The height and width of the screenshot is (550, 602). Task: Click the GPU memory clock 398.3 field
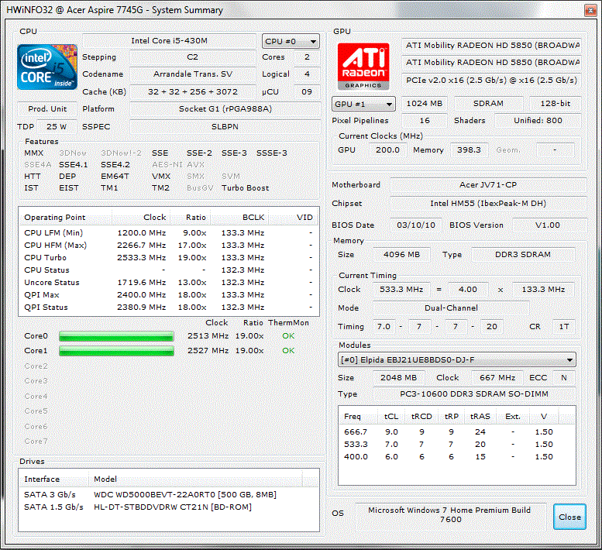tap(469, 150)
